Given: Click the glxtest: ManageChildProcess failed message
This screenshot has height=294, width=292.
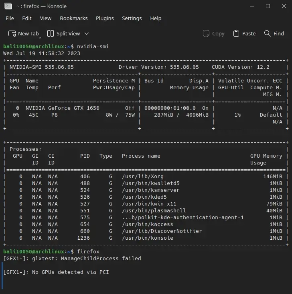Looking at the screenshot, I should (x=87, y=259).
